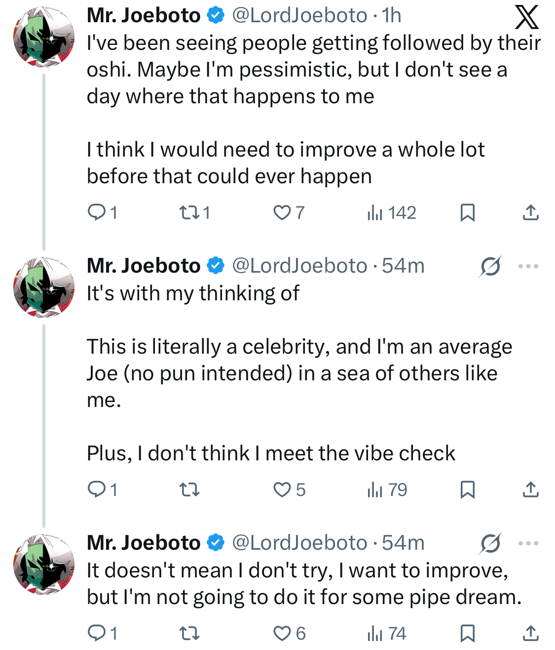Viewport: 555px width, 650px height.
Task: Open Grok icon on third tweet
Action: 490,543
